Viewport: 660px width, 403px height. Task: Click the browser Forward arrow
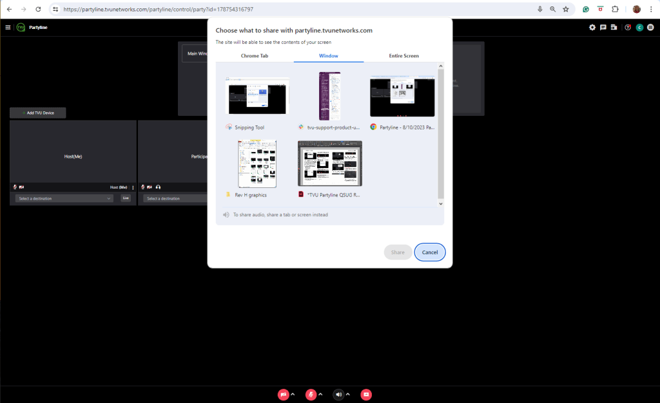(x=24, y=9)
